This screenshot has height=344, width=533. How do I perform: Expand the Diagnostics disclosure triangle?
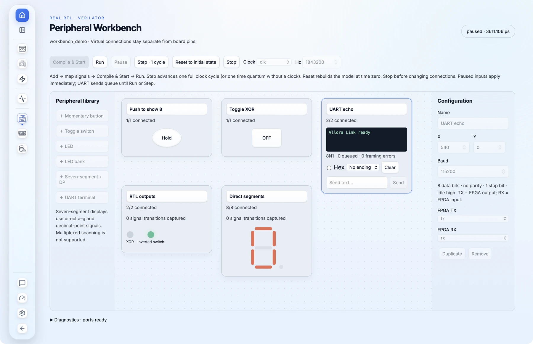pyautogui.click(x=52, y=320)
